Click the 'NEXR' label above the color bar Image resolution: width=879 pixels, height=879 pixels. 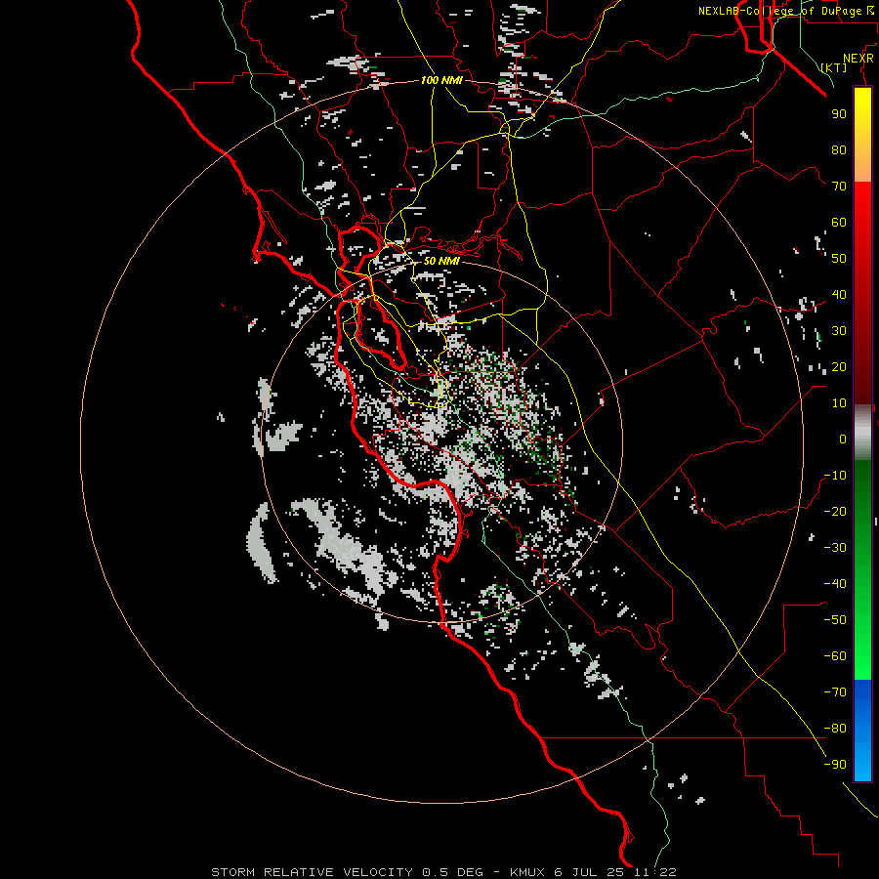click(858, 59)
